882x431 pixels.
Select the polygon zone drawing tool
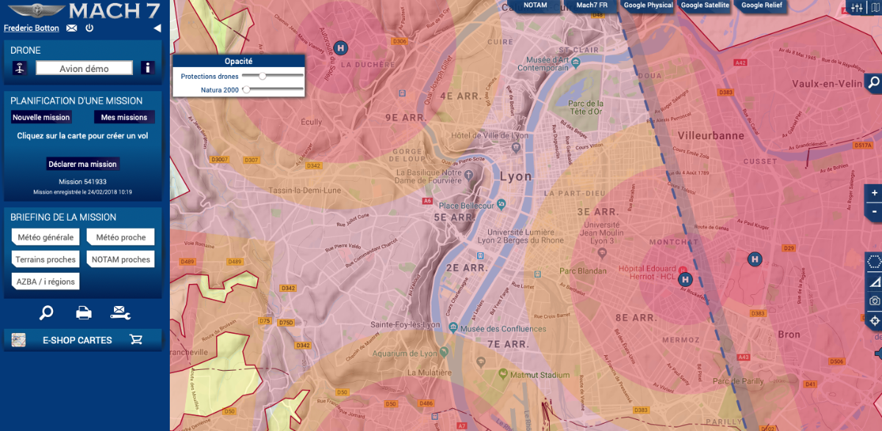click(874, 262)
